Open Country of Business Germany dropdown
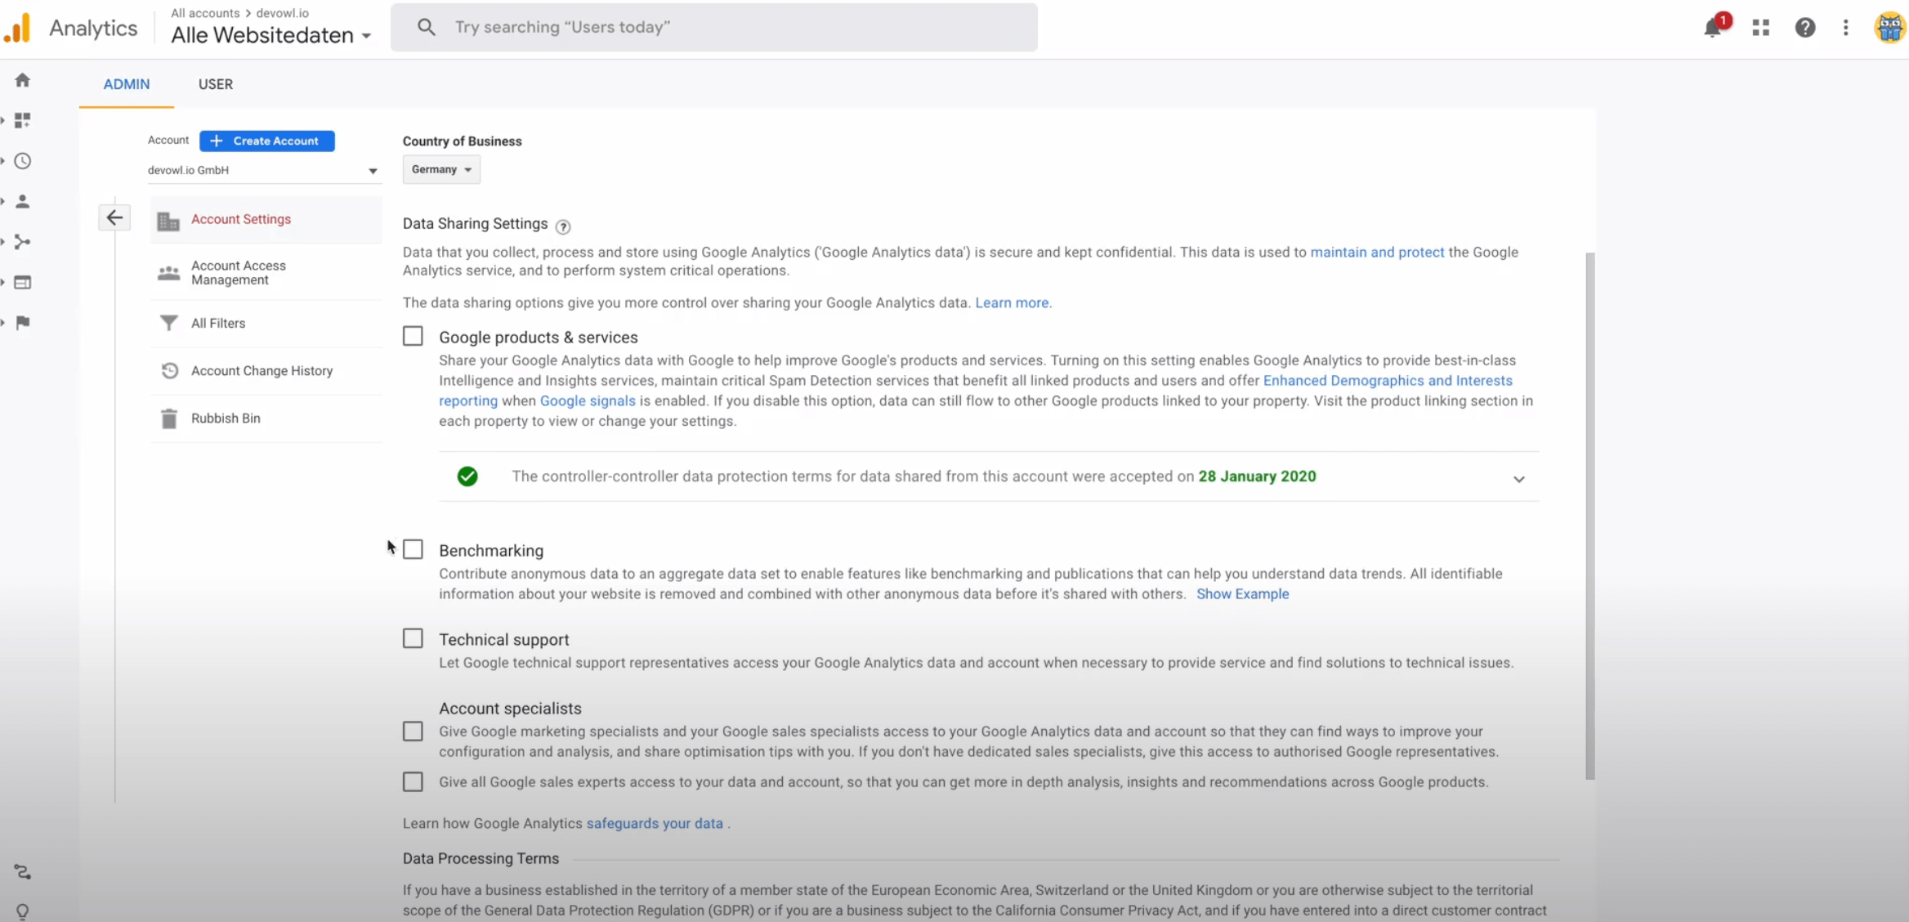This screenshot has width=1909, height=922. click(441, 169)
